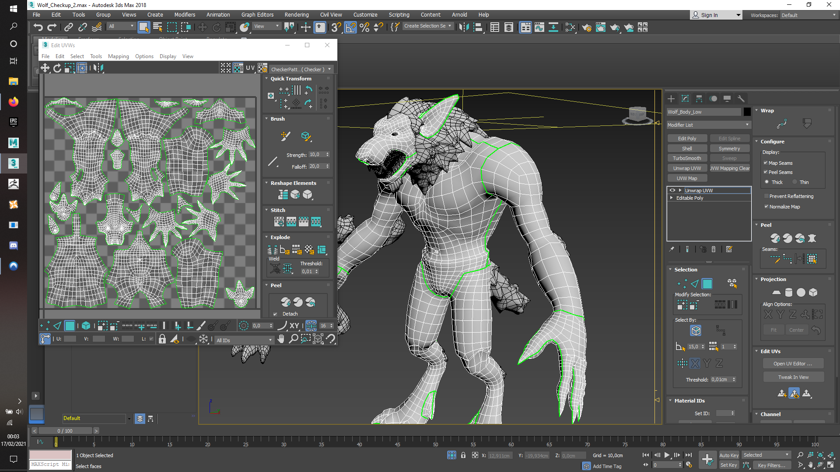Click the Quick Peel icon in Peel rollout
The width and height of the screenshot is (840, 472).
pyautogui.click(x=286, y=302)
